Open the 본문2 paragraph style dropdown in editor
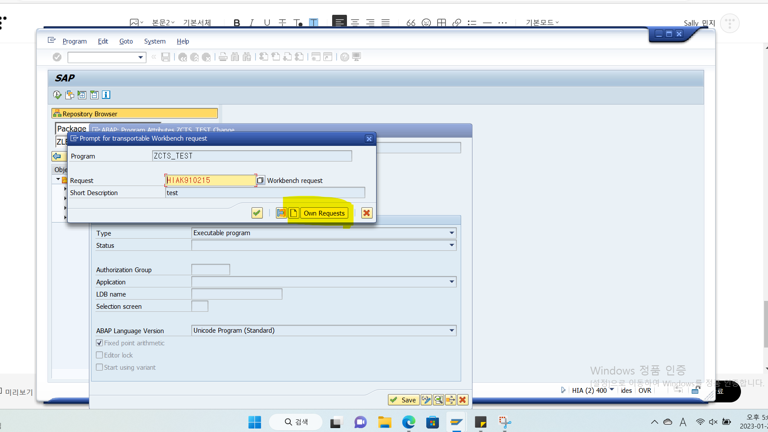 [x=163, y=22]
